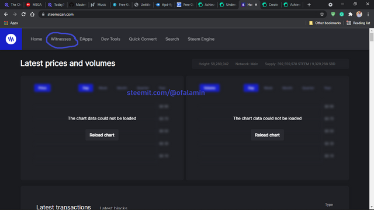Click the browser forward arrow
The width and height of the screenshot is (374, 210).
click(15, 14)
